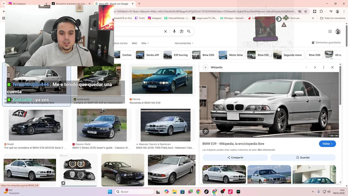Clear the Google search box with X

[x=165, y=32]
